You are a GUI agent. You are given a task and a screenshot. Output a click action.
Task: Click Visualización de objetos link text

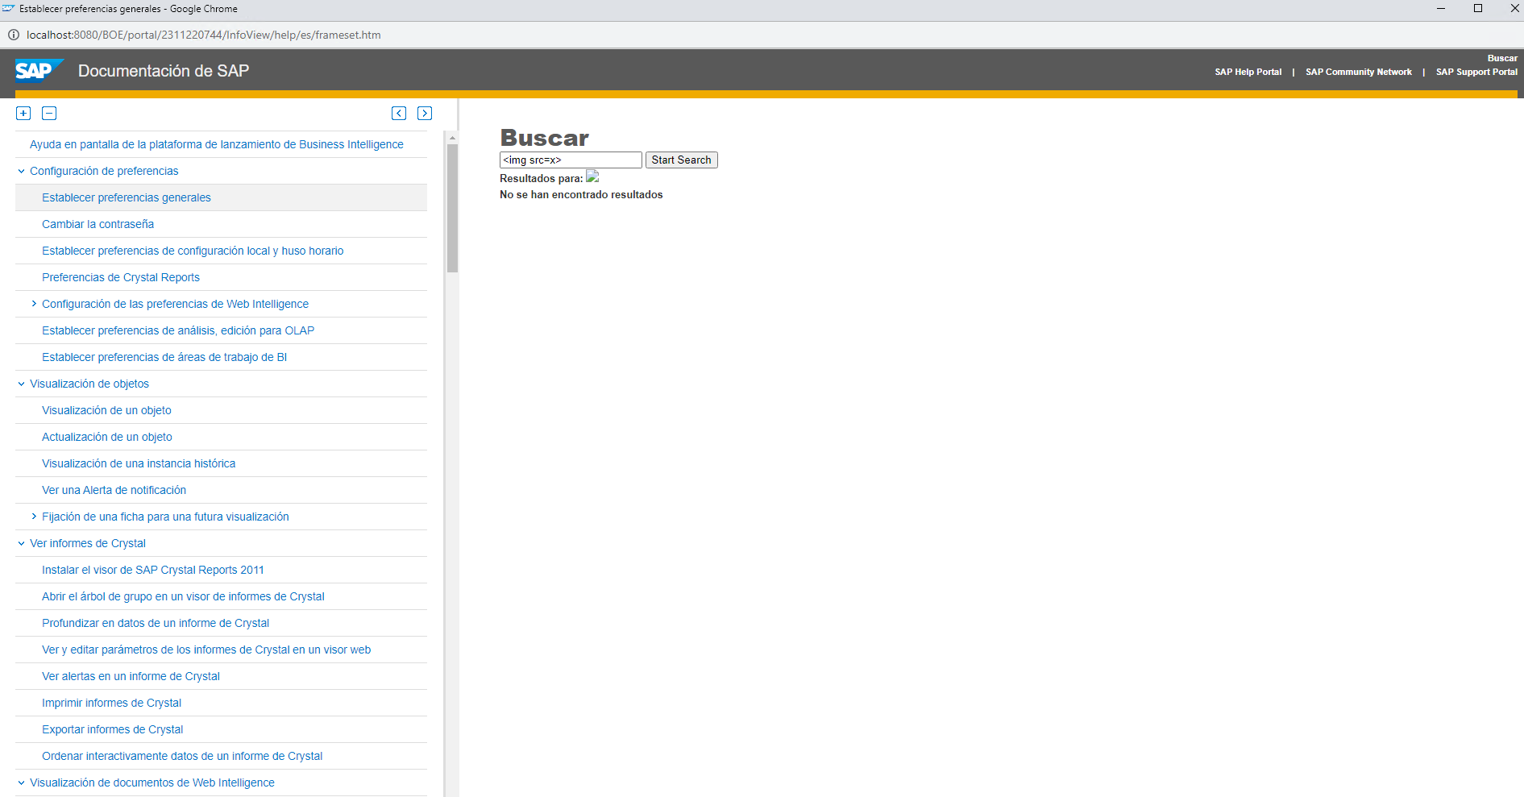pyautogui.click(x=89, y=384)
